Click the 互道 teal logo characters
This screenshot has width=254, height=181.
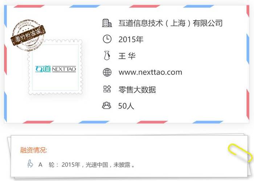coord(43,69)
